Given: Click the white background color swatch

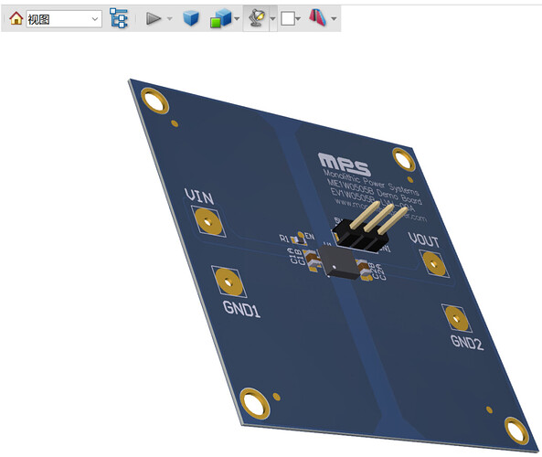Looking at the screenshot, I should [288, 18].
